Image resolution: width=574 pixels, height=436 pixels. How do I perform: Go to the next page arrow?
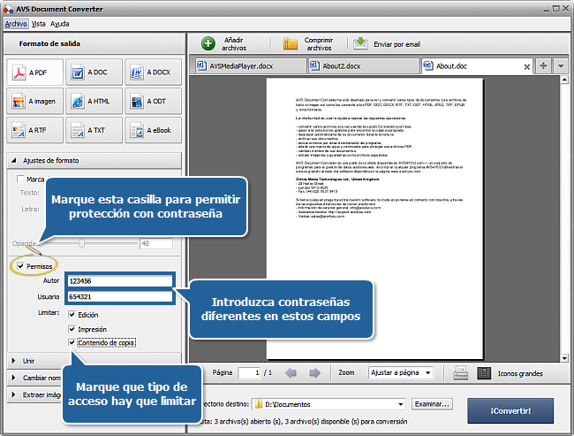pyautogui.click(x=314, y=373)
